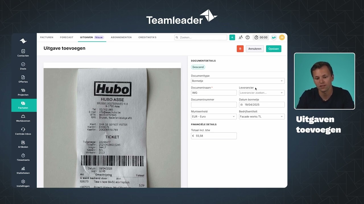
Task: Click the Annuleren button
Action: pos(255,49)
